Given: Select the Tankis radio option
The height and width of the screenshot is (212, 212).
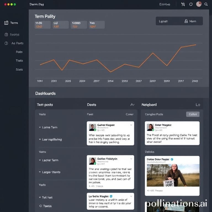Looking at the screenshot, I should [x=41, y=206].
